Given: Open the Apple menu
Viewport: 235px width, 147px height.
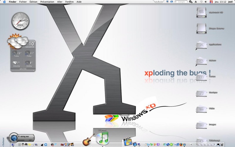Looking at the screenshot, I should pyautogui.click(x=4, y=2).
